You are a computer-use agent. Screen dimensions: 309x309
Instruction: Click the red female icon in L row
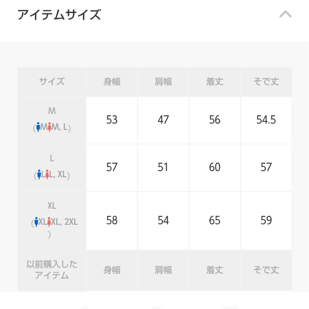[x=47, y=174]
